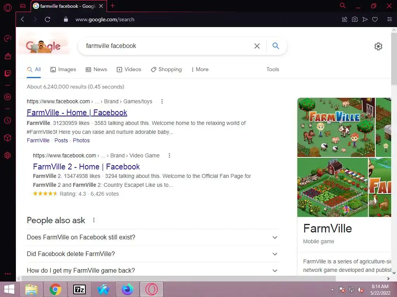This screenshot has width=397, height=297.
Task: Open the Player sidebar icon
Action: (x=8, y=97)
